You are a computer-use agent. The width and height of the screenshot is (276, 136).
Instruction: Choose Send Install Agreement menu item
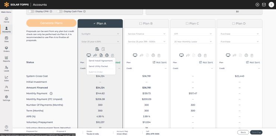coord(101,61)
